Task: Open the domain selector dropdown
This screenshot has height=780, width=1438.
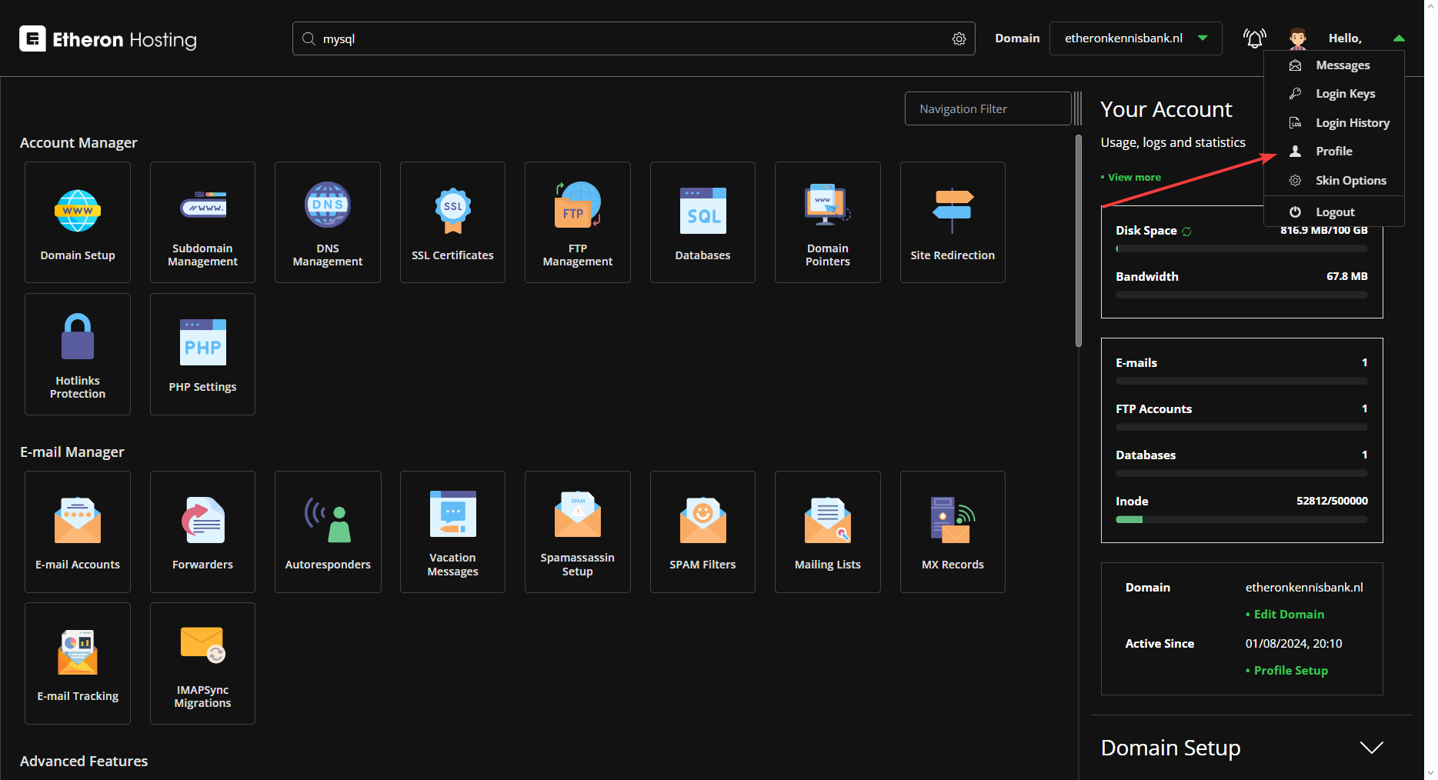Action: tap(1135, 38)
